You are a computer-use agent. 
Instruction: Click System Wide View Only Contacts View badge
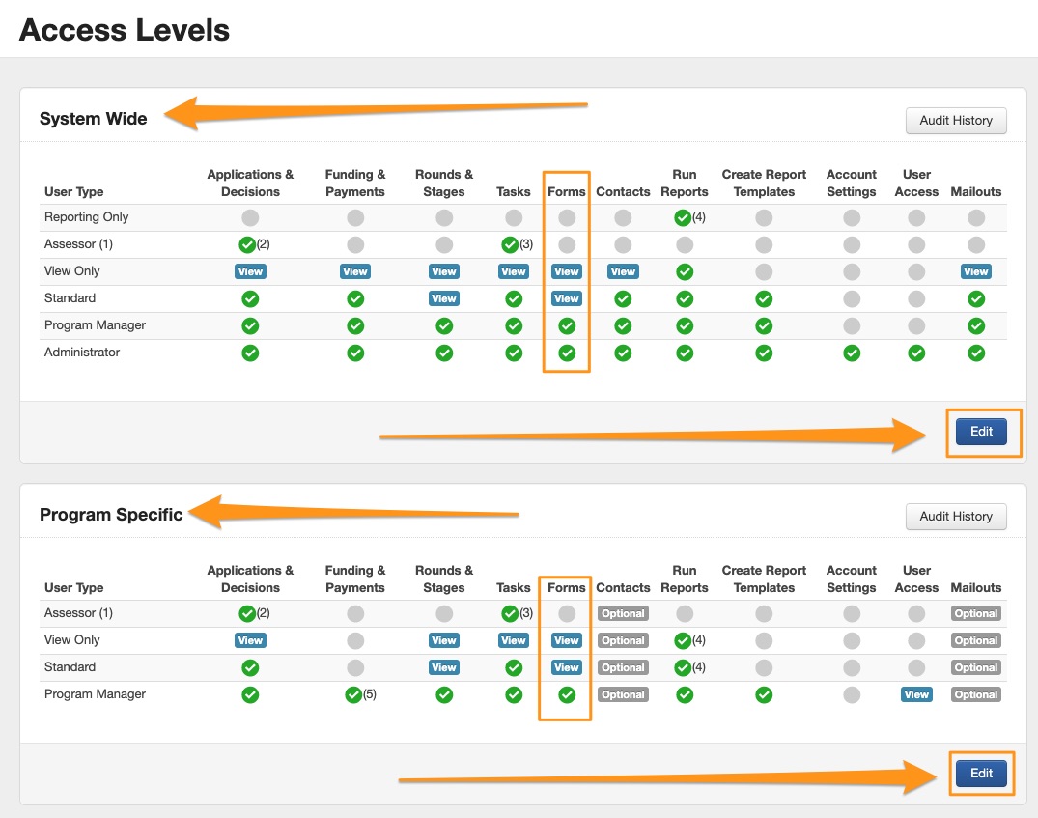[623, 272]
